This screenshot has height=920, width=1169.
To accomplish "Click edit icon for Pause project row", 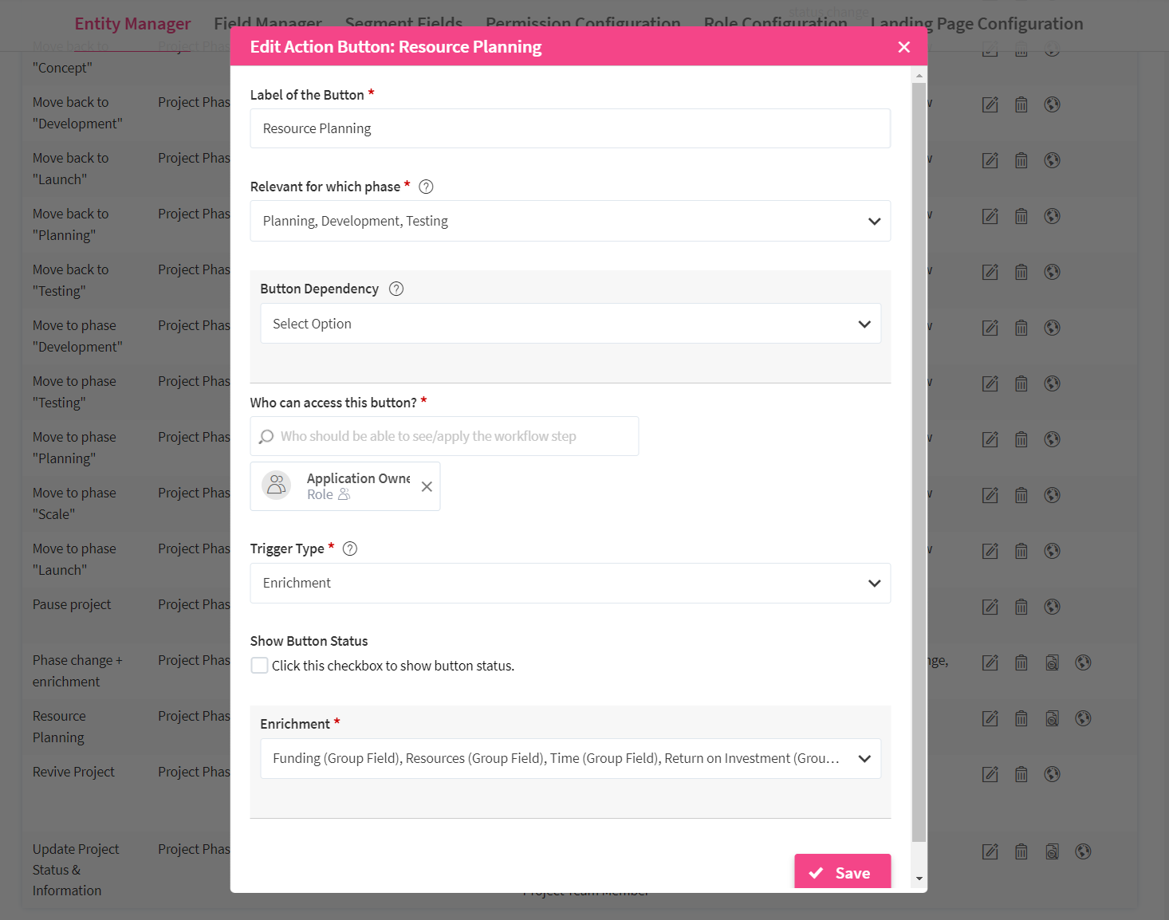I will click(x=990, y=607).
